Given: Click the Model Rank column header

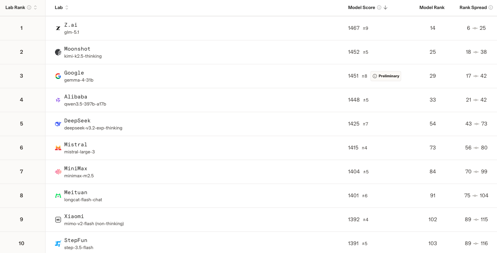Looking at the screenshot, I should [x=432, y=7].
